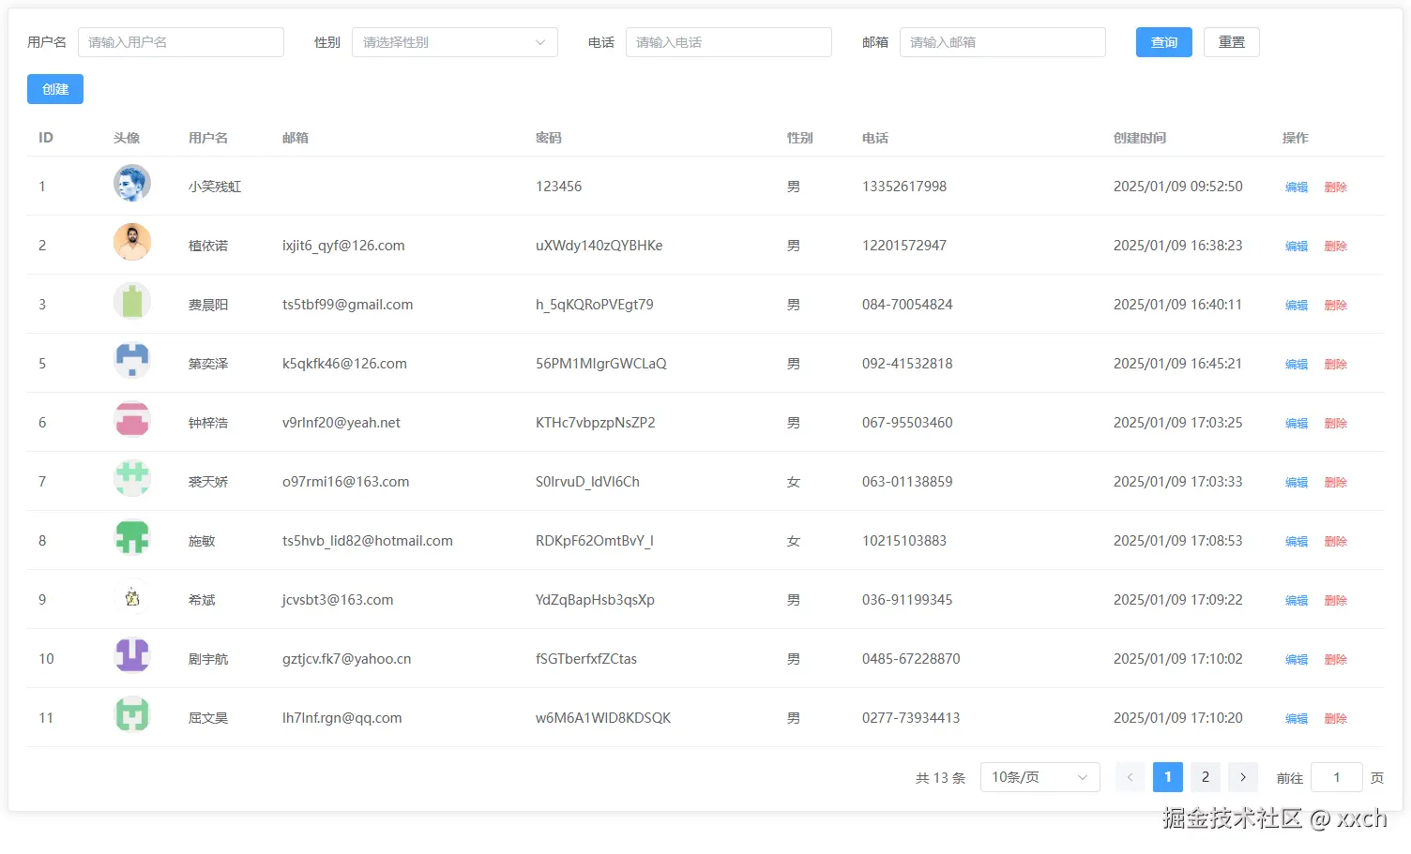Viewport: 1411px width, 854px height.
Task: Click password cell 123456
Action: 559,187
